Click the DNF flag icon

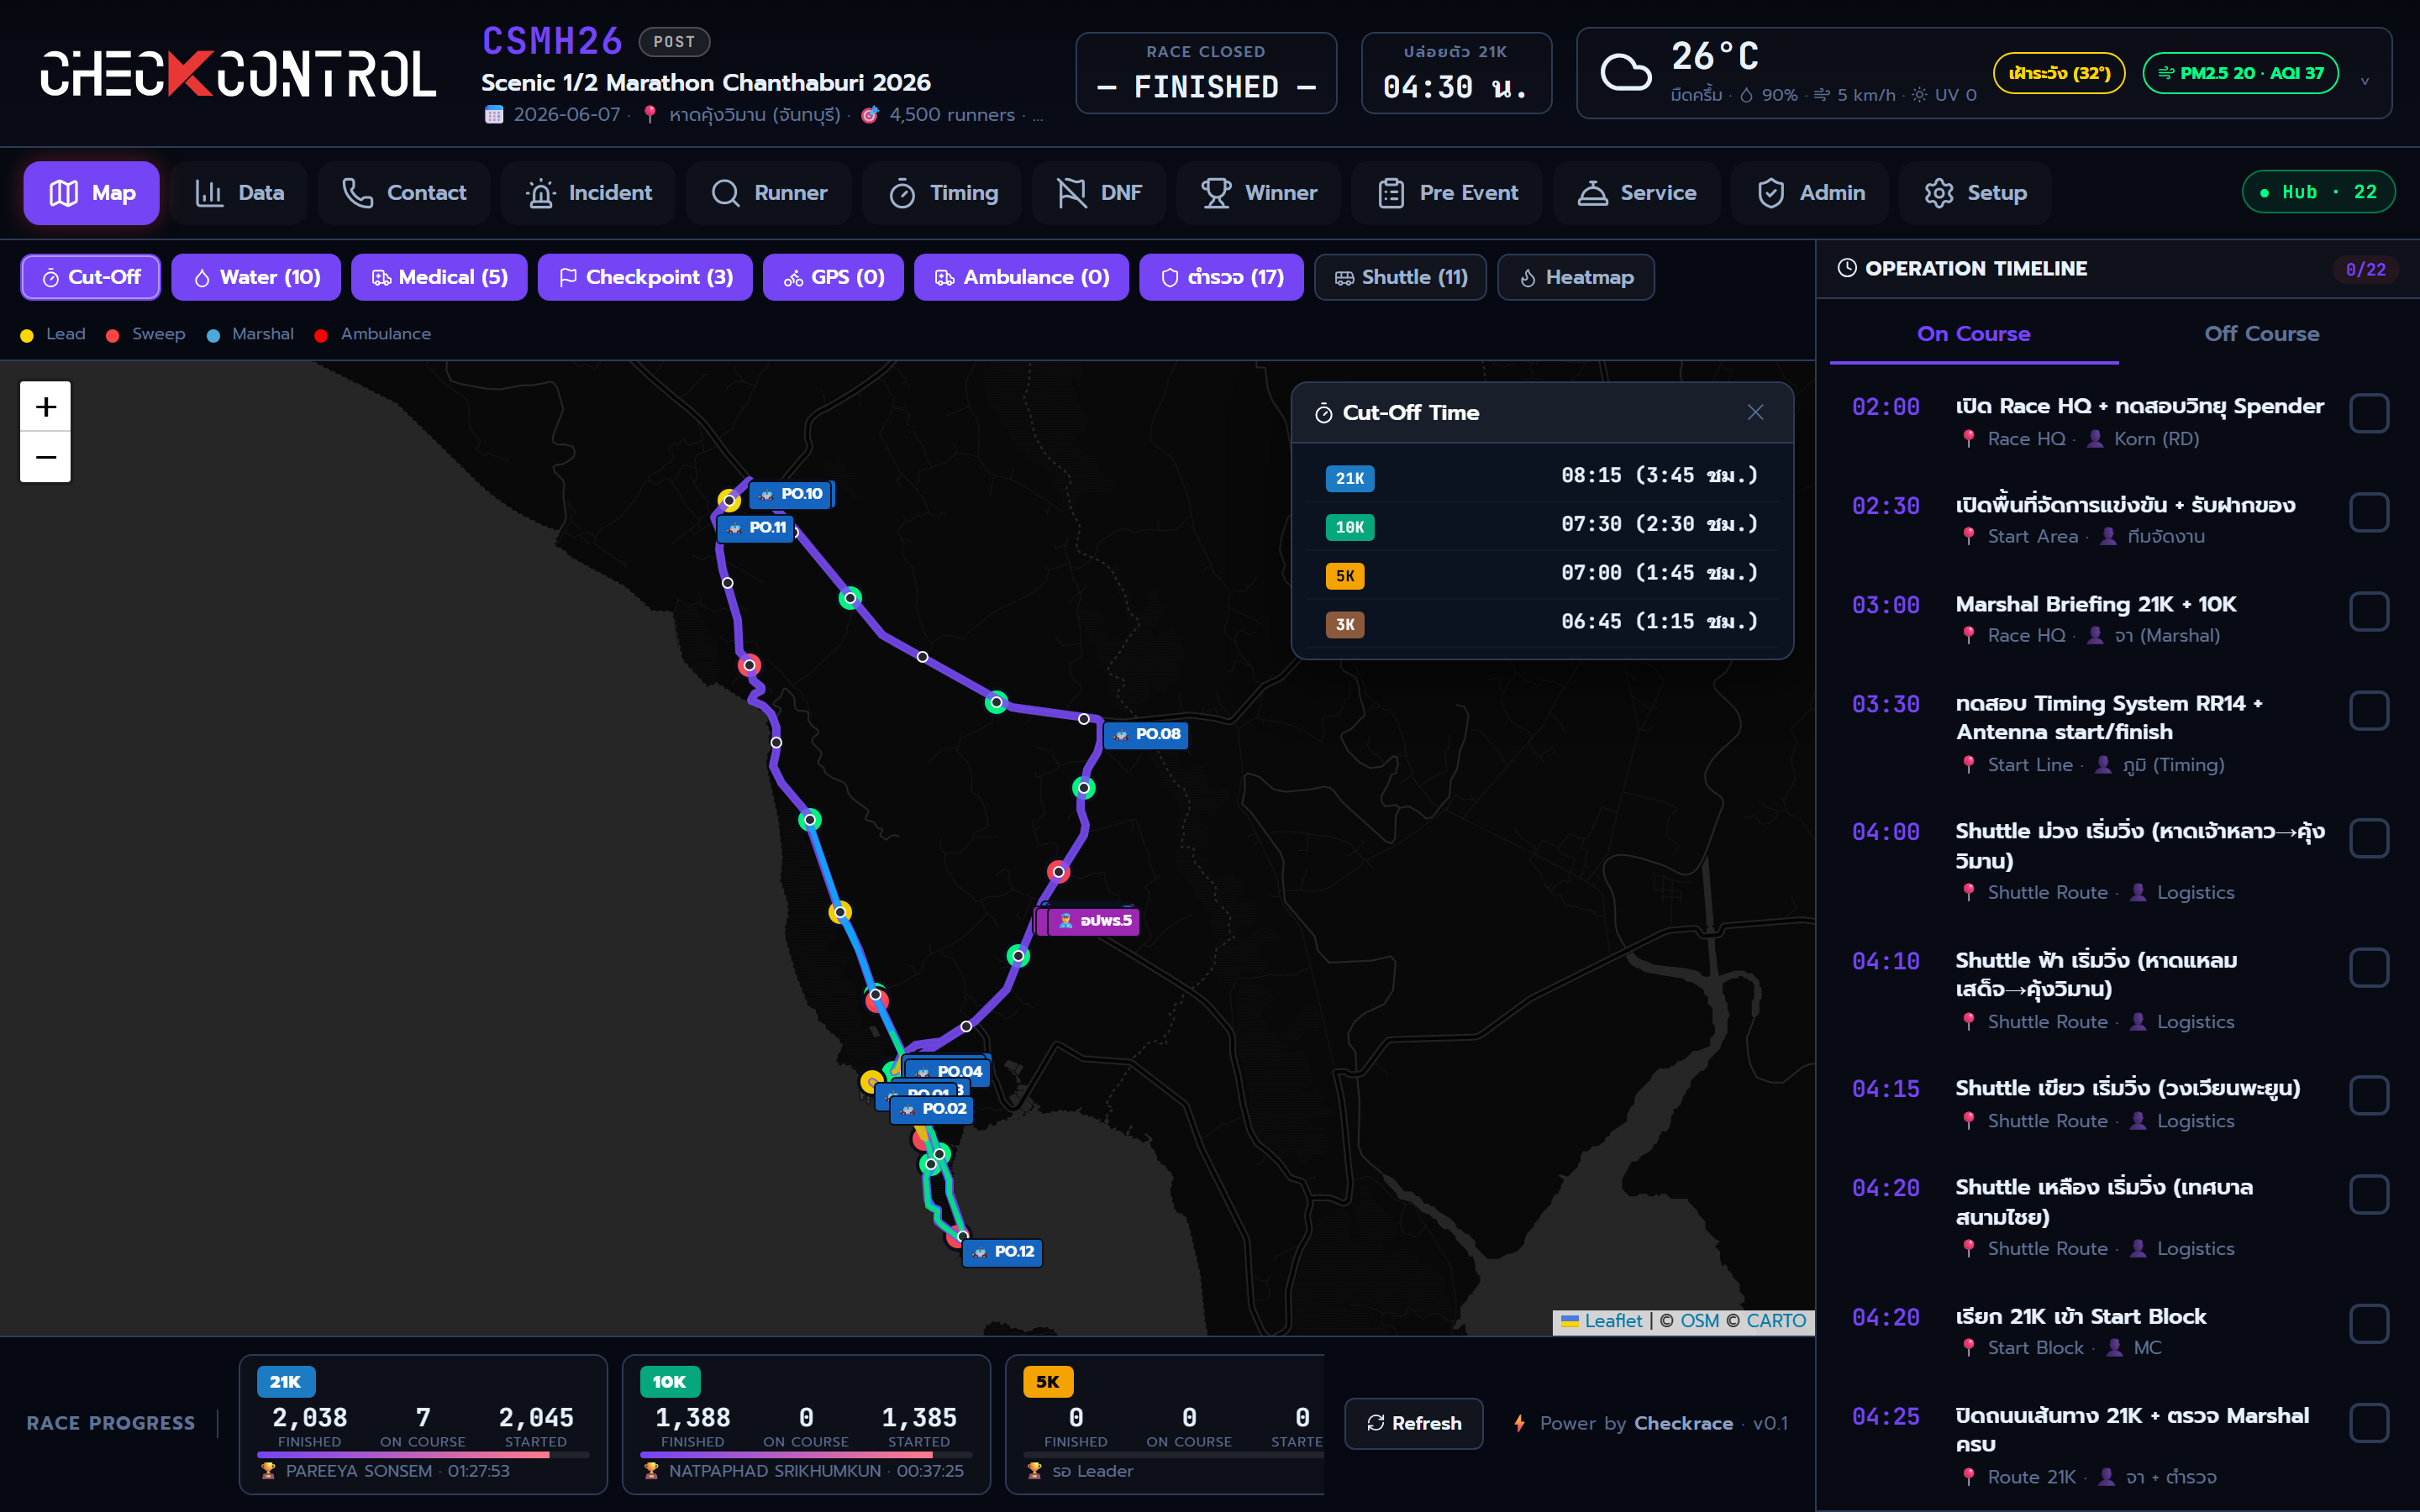(x=1072, y=193)
